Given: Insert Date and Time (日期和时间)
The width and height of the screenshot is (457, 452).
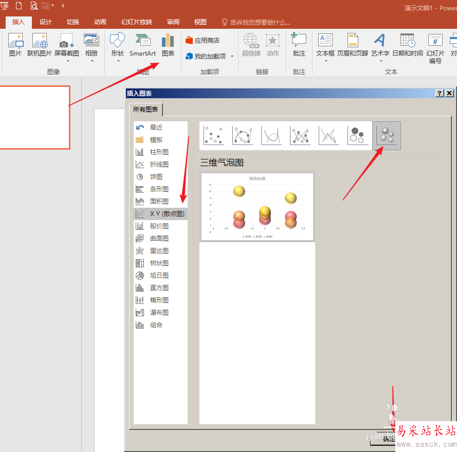Looking at the screenshot, I should click(408, 45).
